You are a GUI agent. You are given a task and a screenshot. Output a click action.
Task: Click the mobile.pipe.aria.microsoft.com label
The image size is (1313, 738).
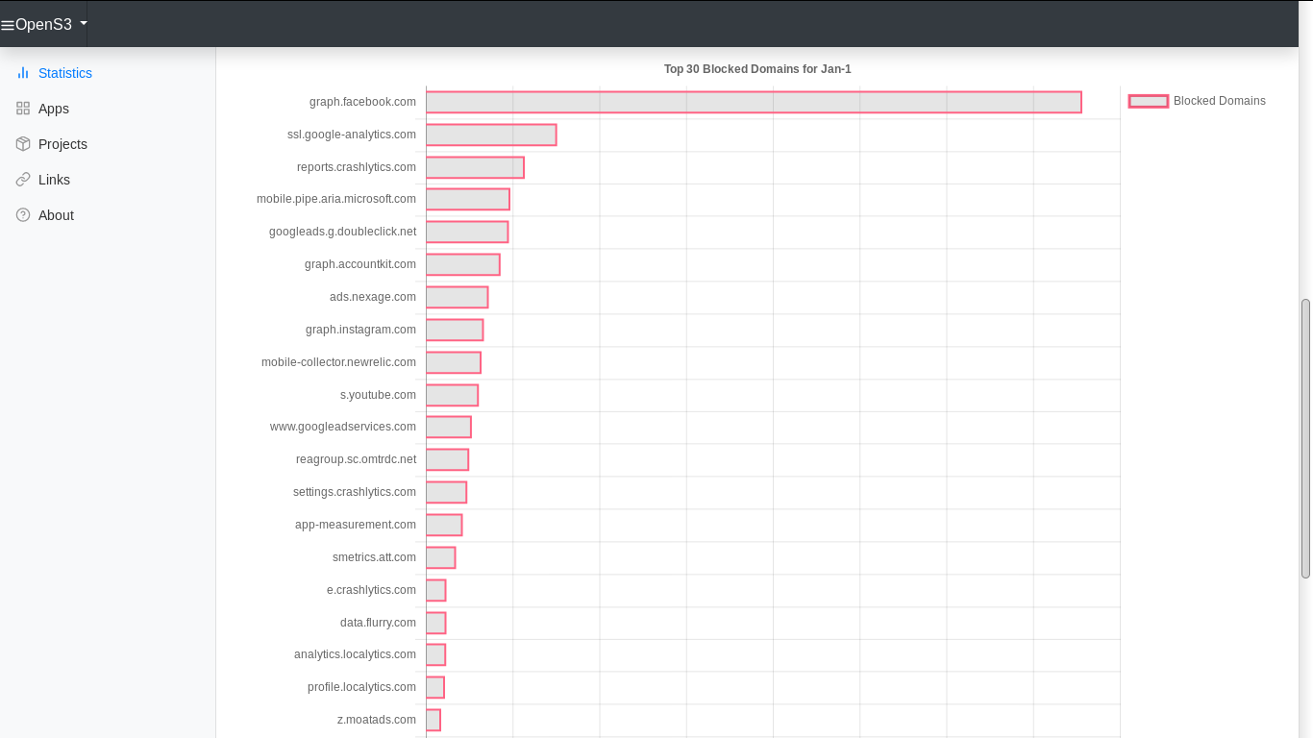pos(336,199)
